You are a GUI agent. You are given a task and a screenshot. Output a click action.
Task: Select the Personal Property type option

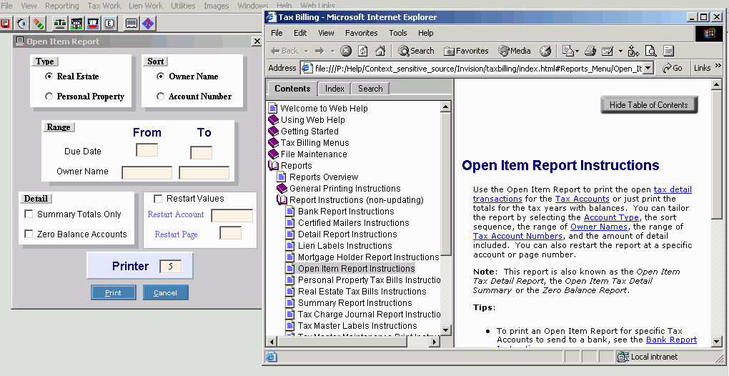(x=49, y=97)
